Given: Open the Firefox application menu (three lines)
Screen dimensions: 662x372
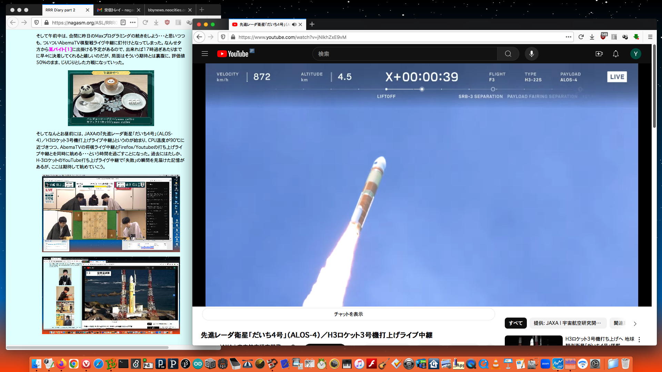Looking at the screenshot, I should tap(650, 37).
